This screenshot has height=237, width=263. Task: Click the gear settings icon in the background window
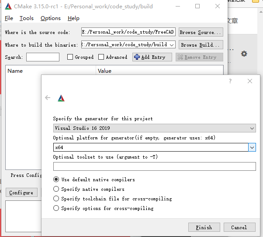[x=244, y=54]
